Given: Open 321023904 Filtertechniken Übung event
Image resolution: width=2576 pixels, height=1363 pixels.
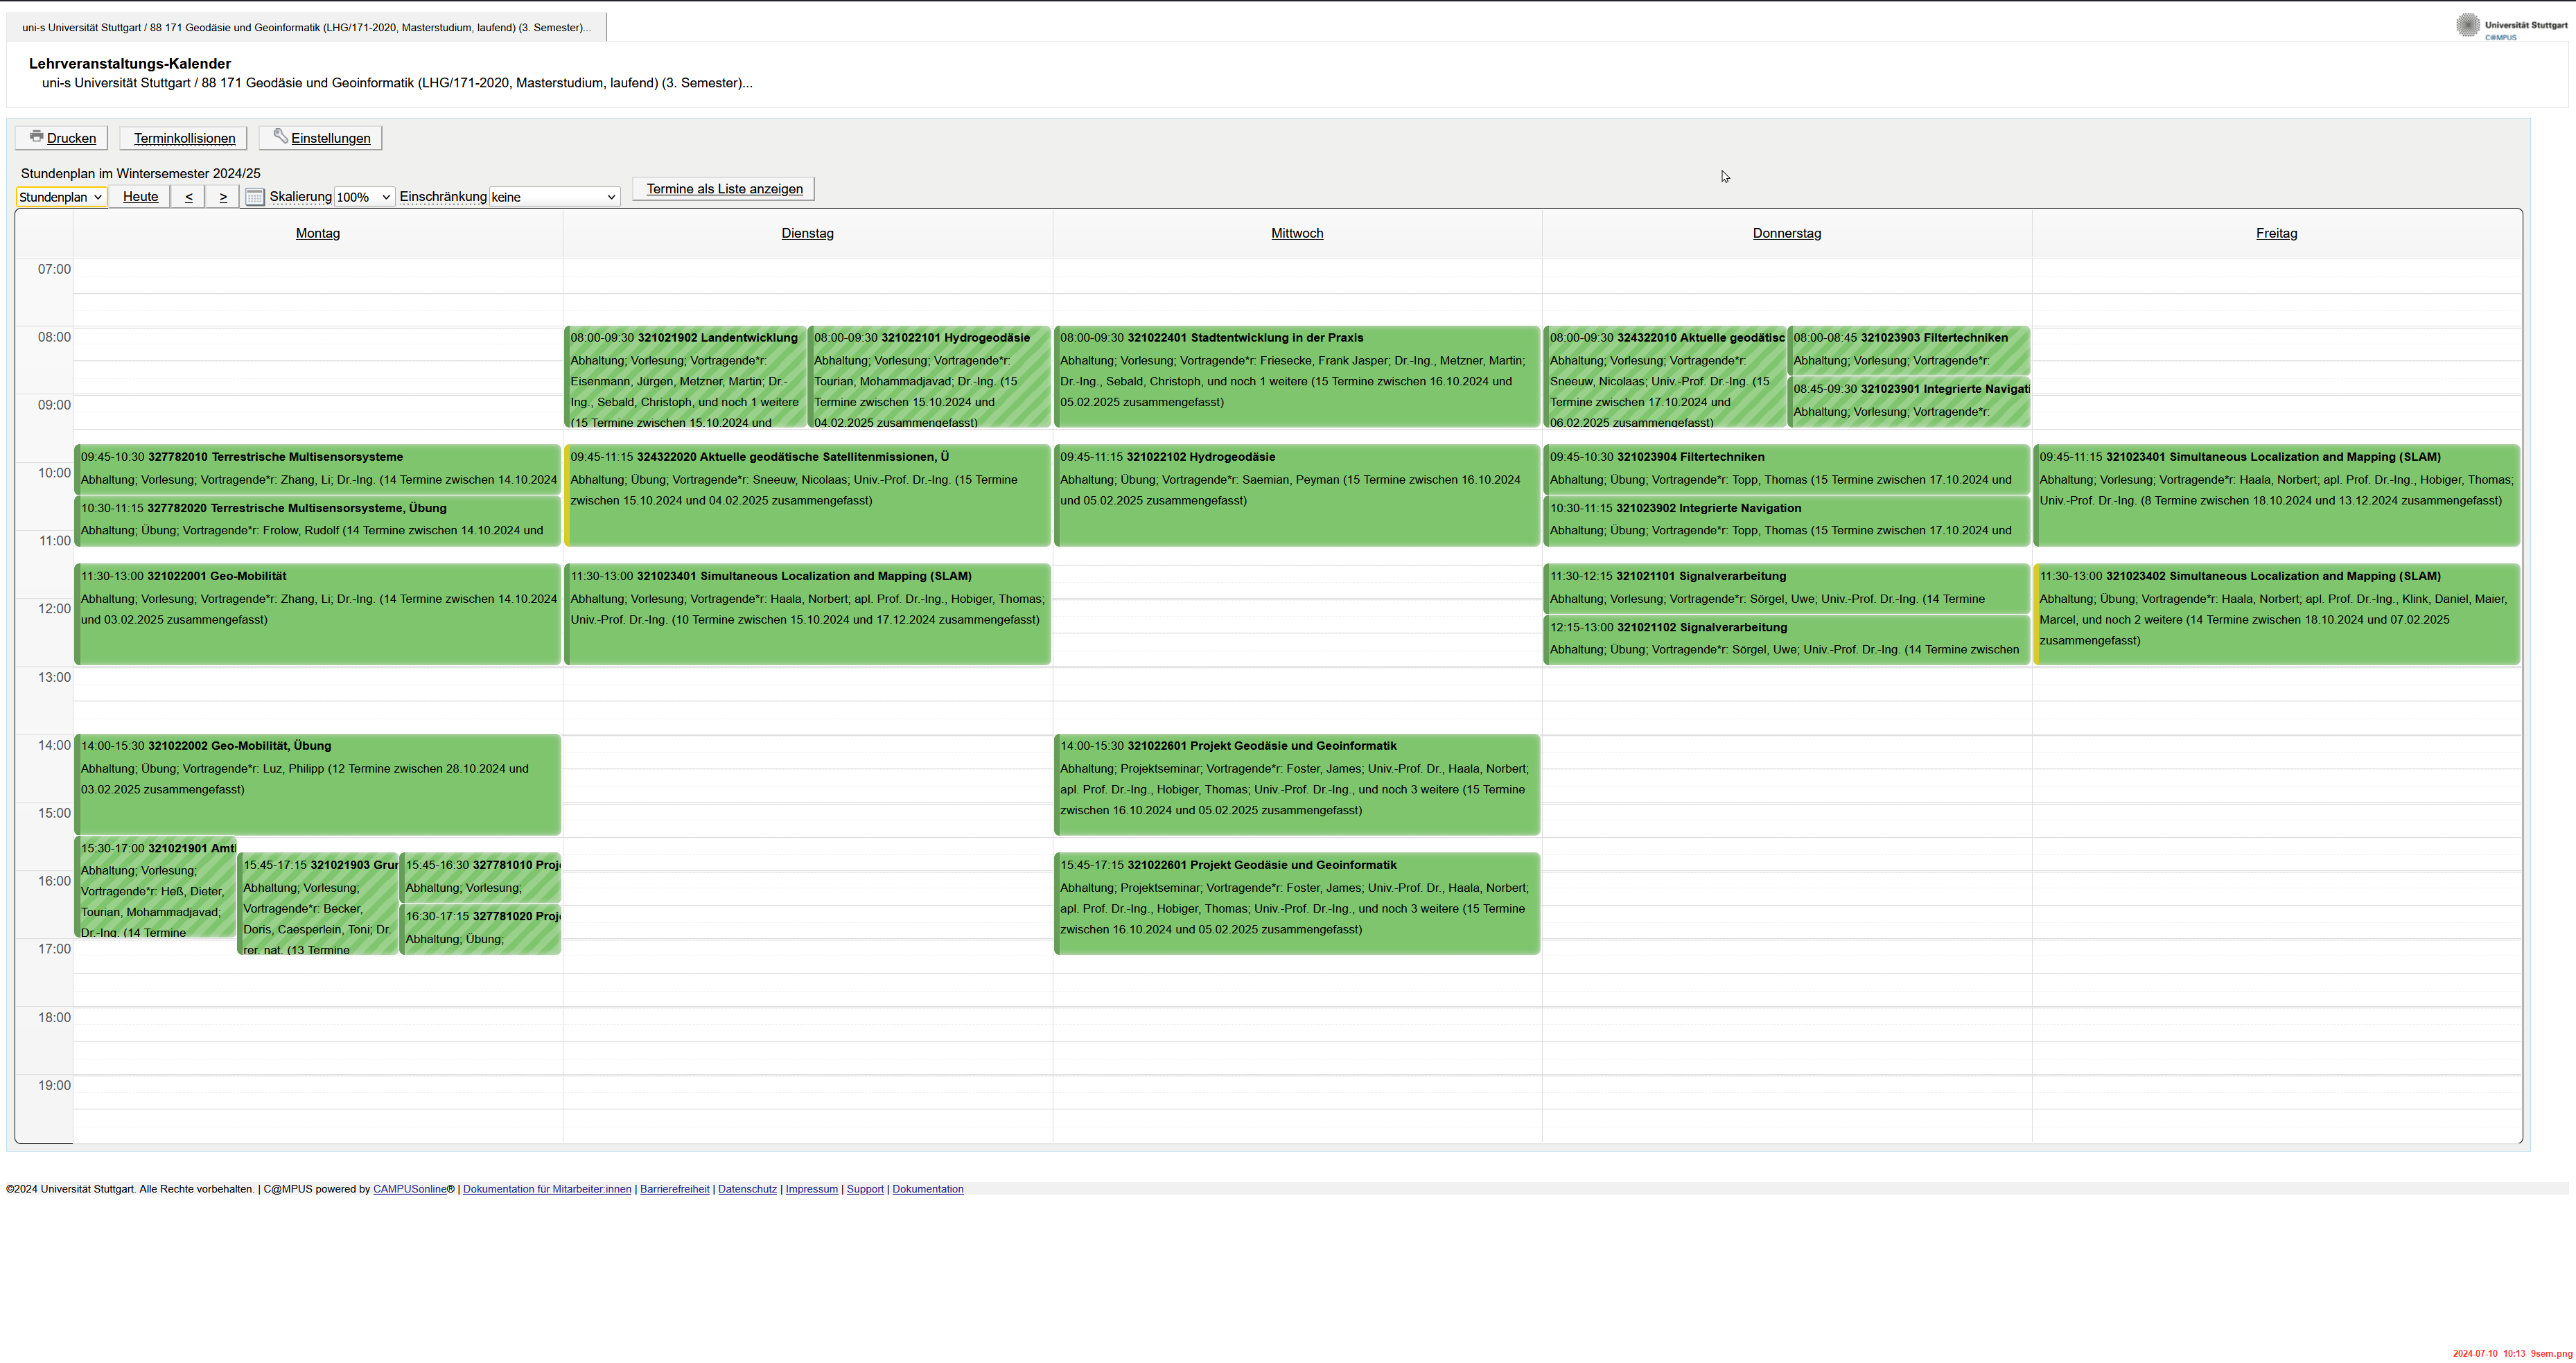Looking at the screenshot, I should pyautogui.click(x=1787, y=469).
